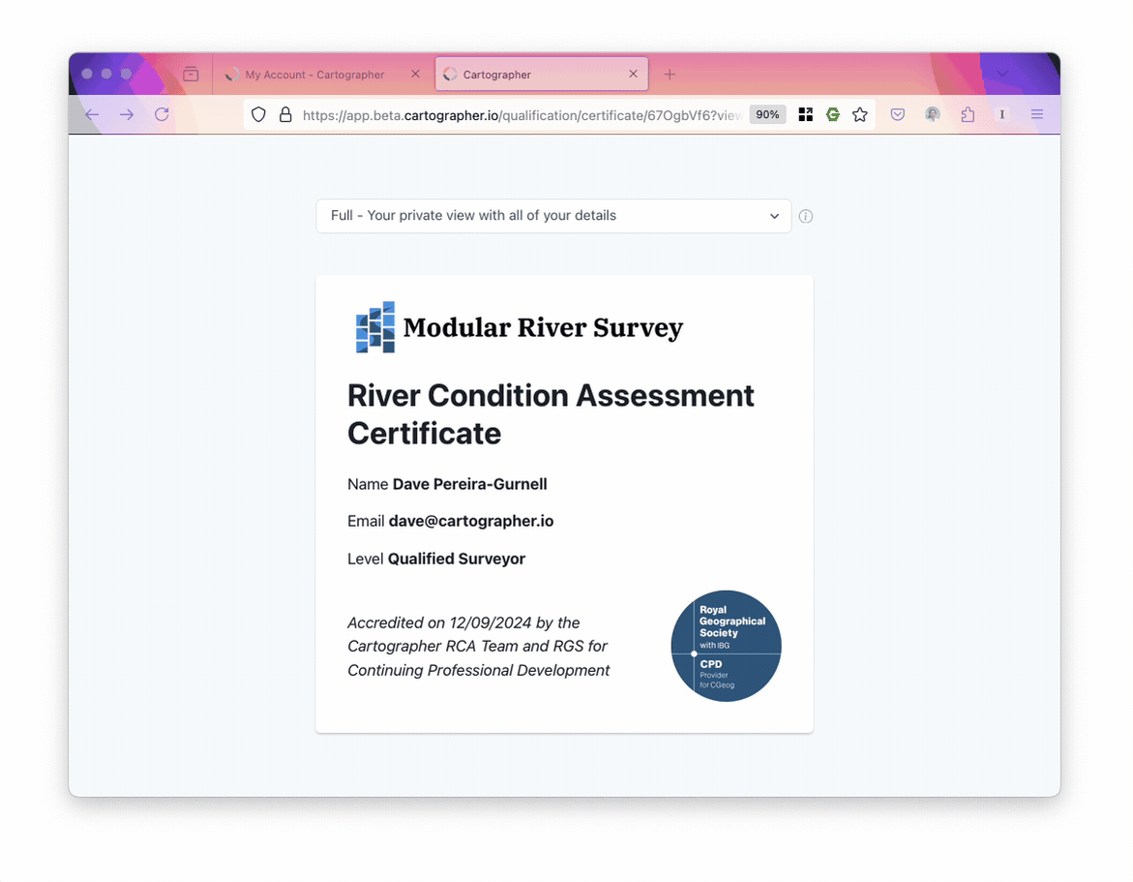Image resolution: width=1133 pixels, height=882 pixels.
Task: Go back using the browser back arrow
Action: tap(92, 114)
